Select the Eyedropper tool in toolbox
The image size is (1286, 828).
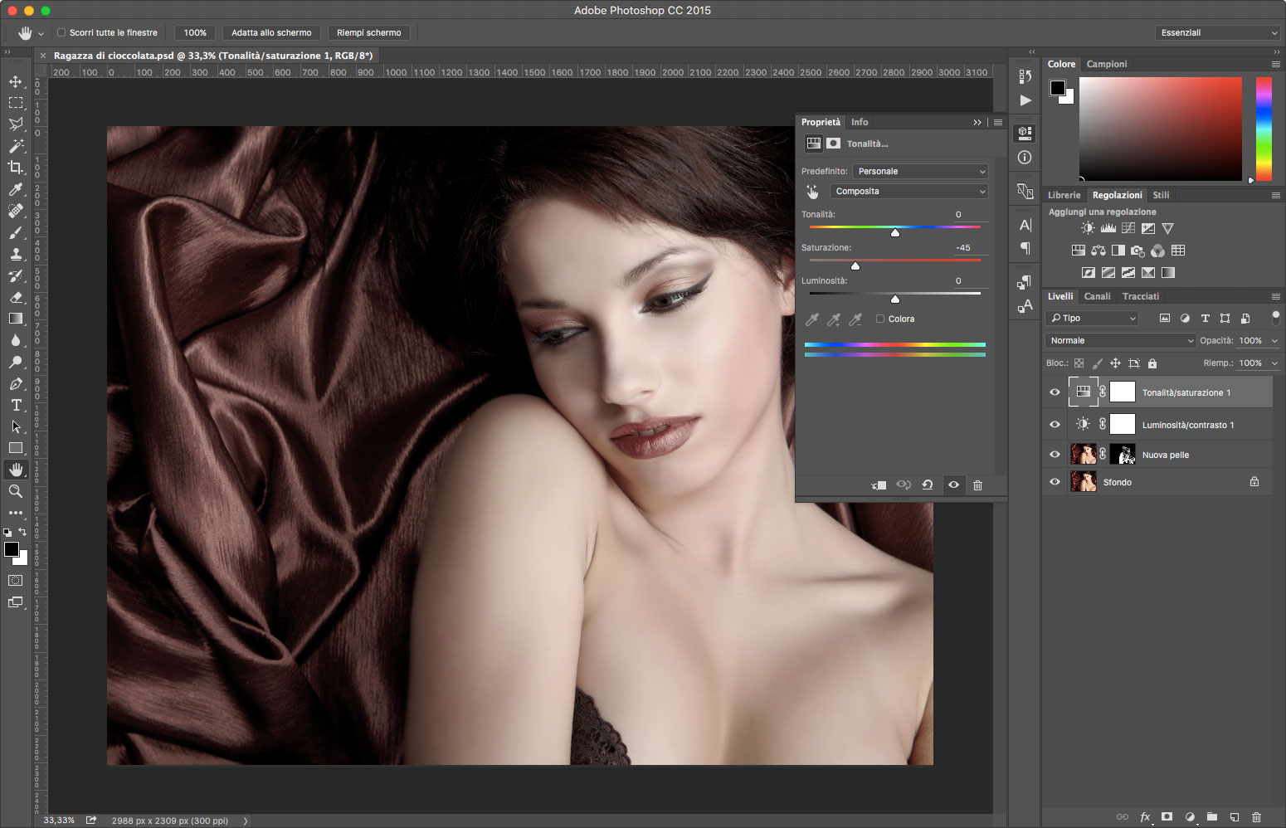click(x=16, y=189)
